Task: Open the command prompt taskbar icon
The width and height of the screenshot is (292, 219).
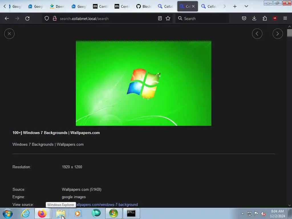Action: 131,213
